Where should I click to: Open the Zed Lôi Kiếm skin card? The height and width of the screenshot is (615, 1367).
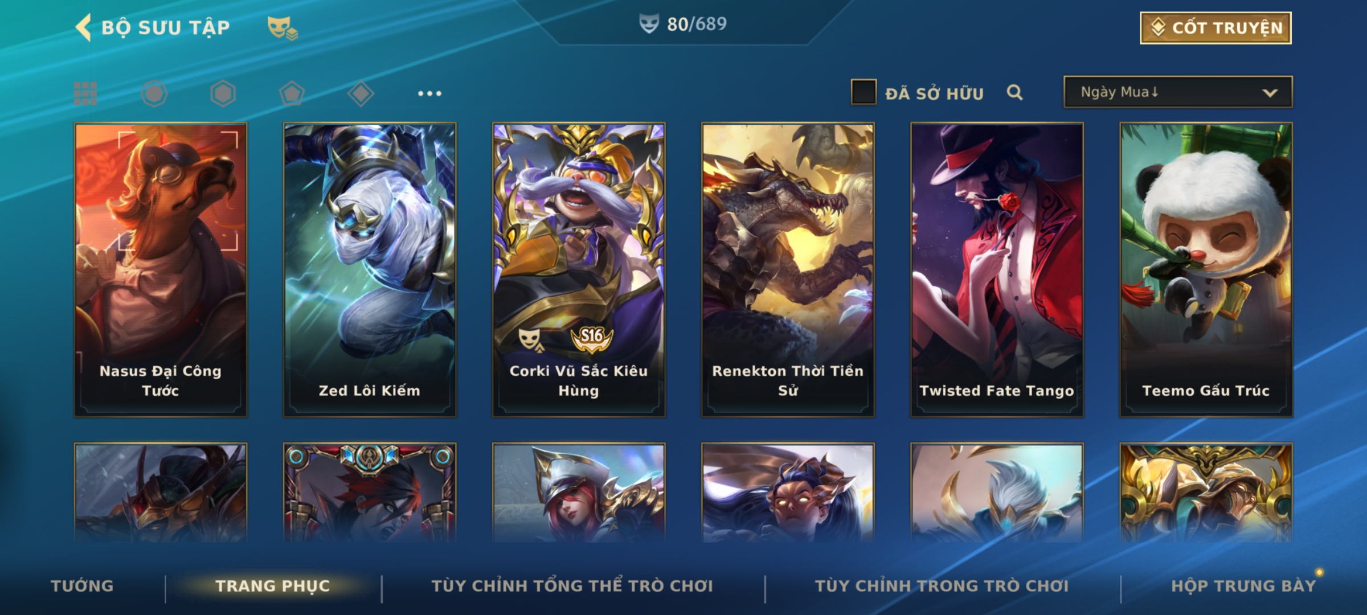pyautogui.click(x=370, y=270)
